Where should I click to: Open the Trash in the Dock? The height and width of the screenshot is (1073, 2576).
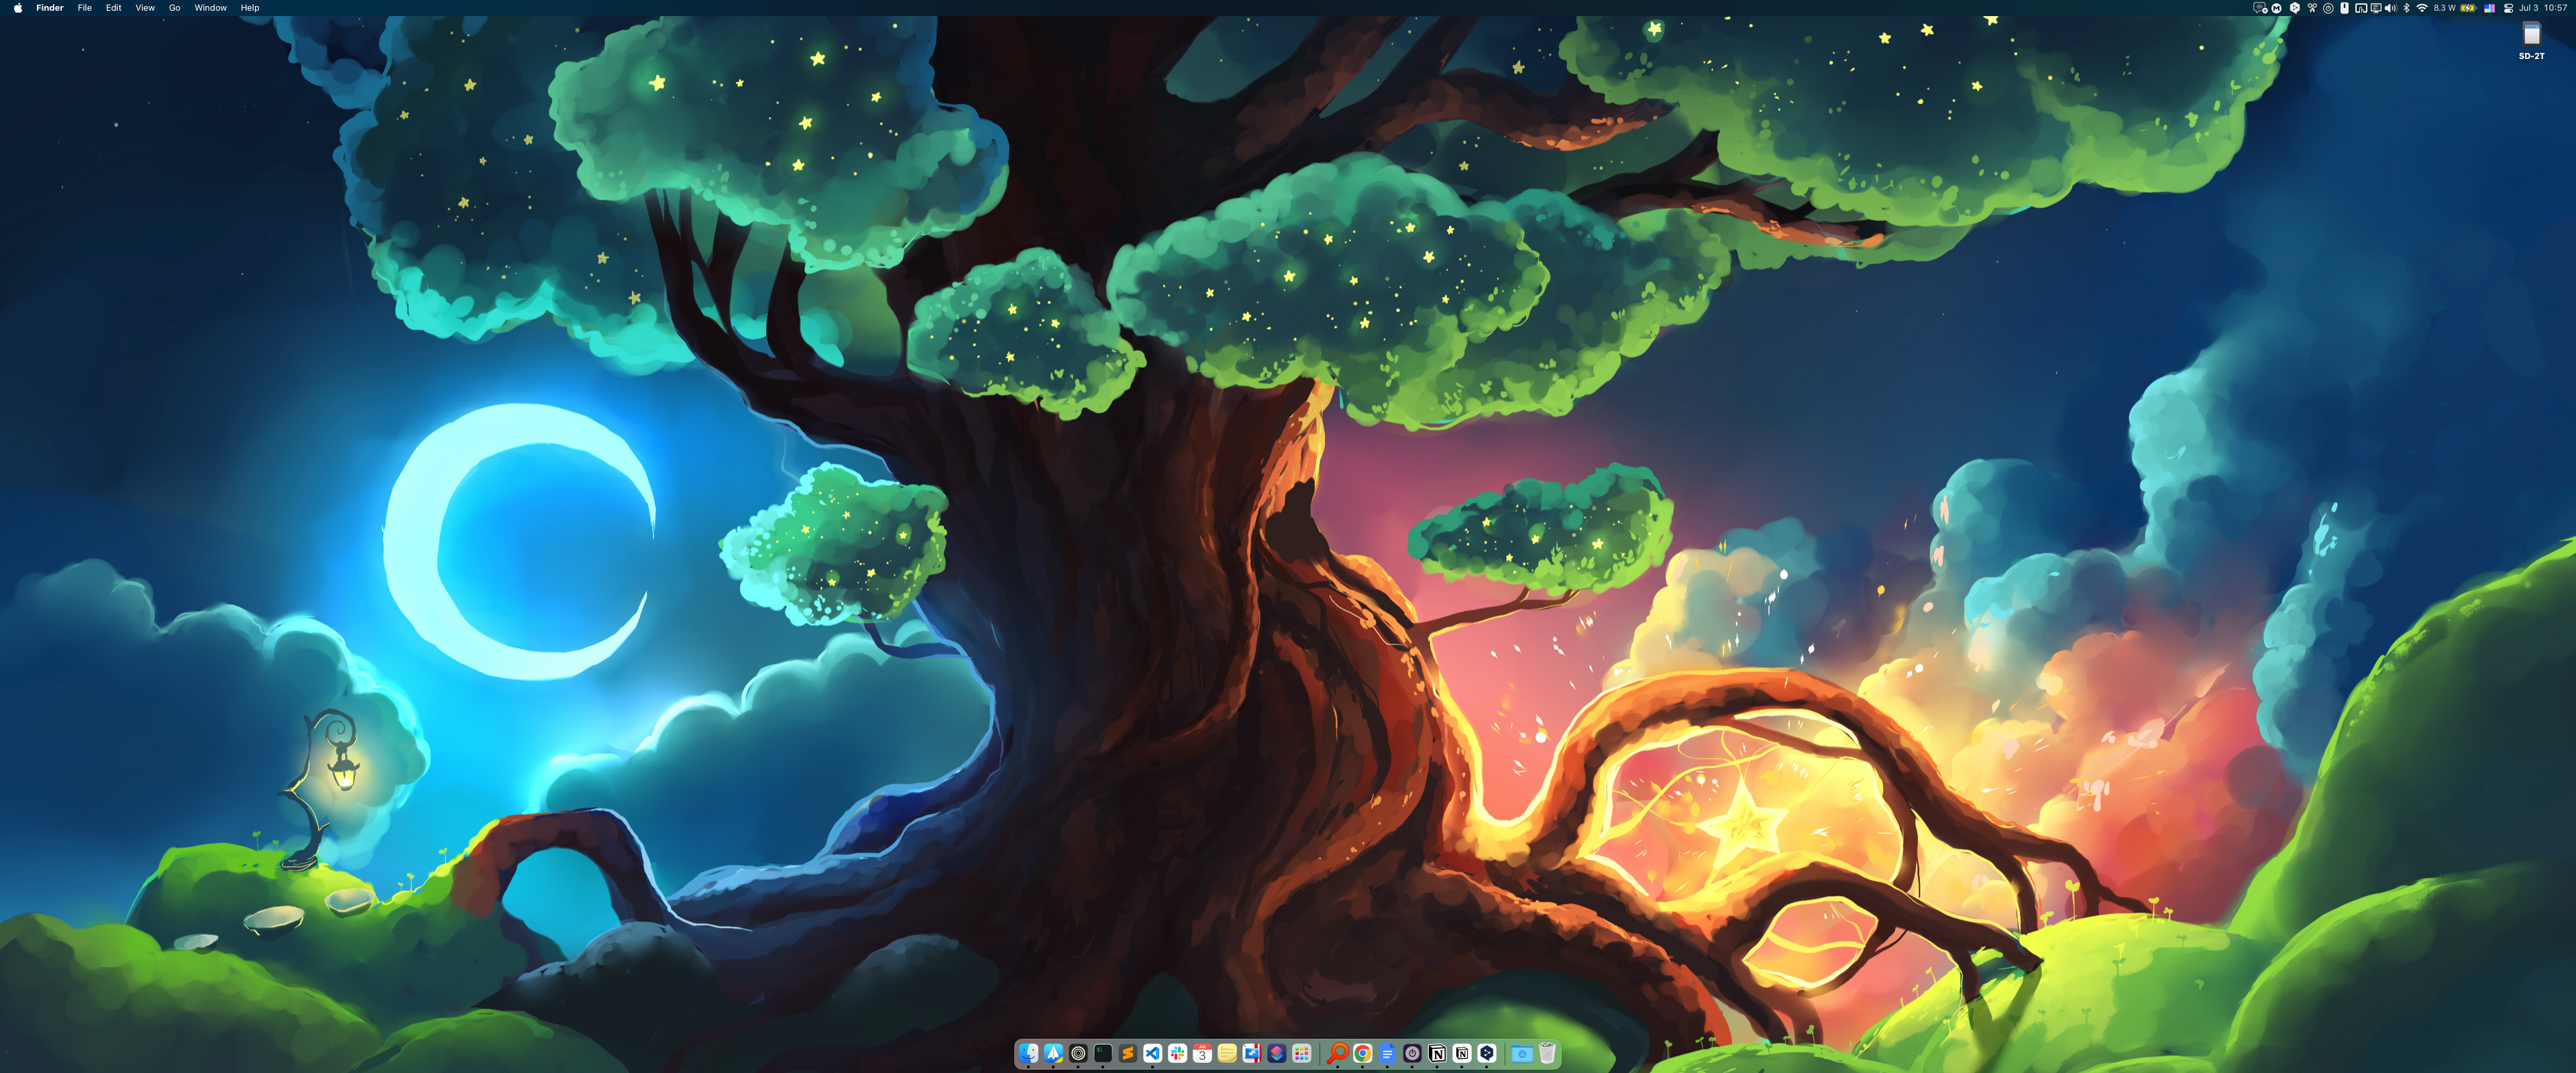pyautogui.click(x=1547, y=1053)
